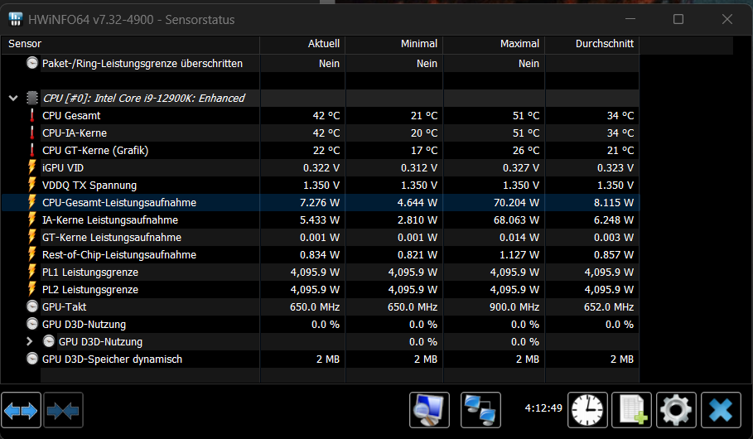Close sensors with the blue X button

click(x=721, y=410)
